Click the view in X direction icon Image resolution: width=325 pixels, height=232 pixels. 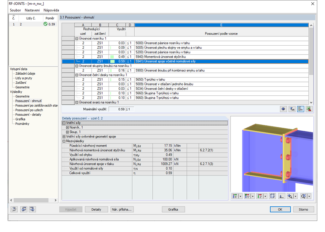tap(235, 196)
